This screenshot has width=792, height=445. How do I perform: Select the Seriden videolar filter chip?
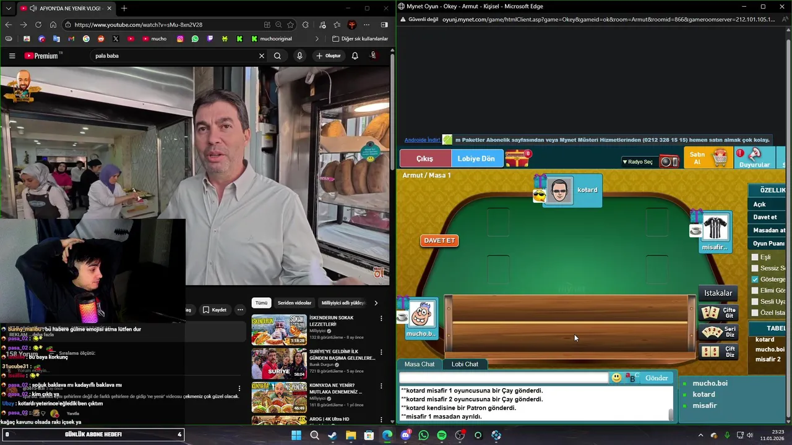[x=295, y=303]
